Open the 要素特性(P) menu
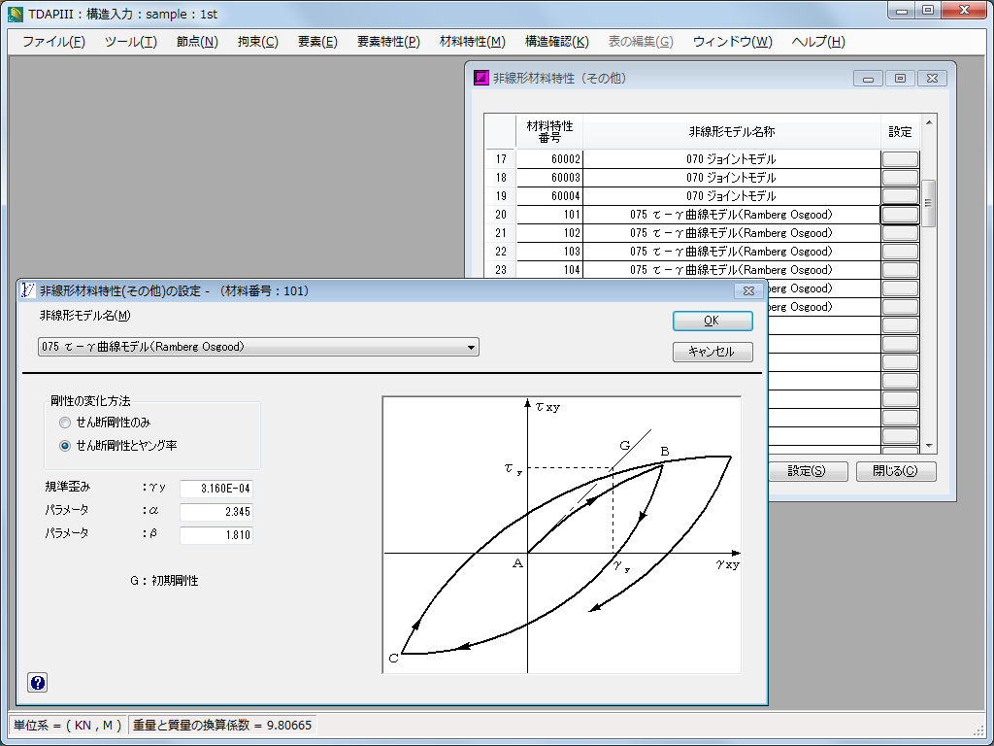 (x=388, y=42)
